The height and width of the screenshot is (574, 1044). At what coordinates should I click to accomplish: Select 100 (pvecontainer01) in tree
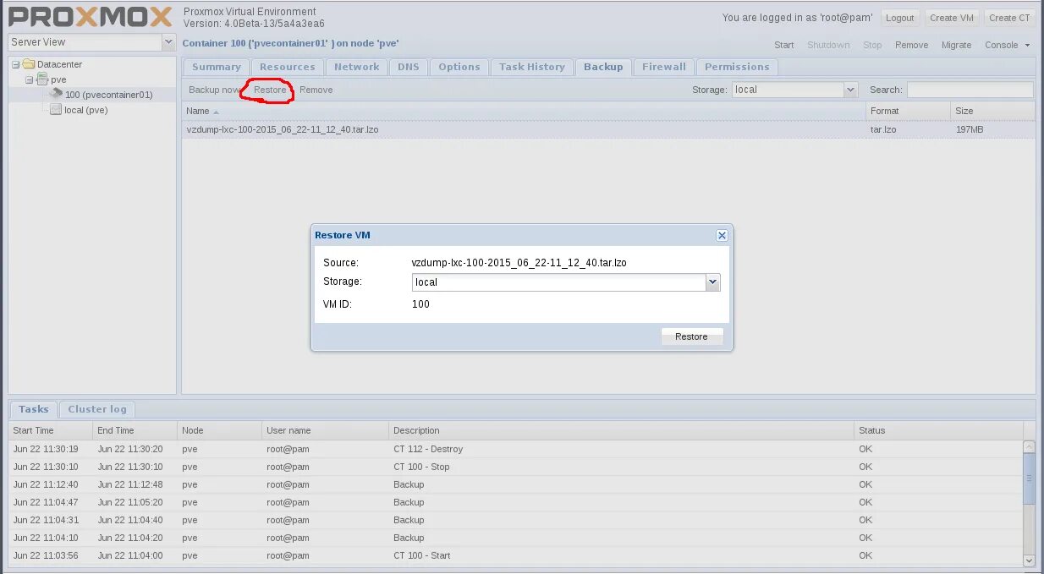pos(109,95)
